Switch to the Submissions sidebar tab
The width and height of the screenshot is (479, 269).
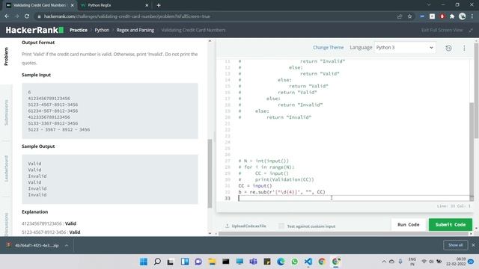tap(6, 113)
